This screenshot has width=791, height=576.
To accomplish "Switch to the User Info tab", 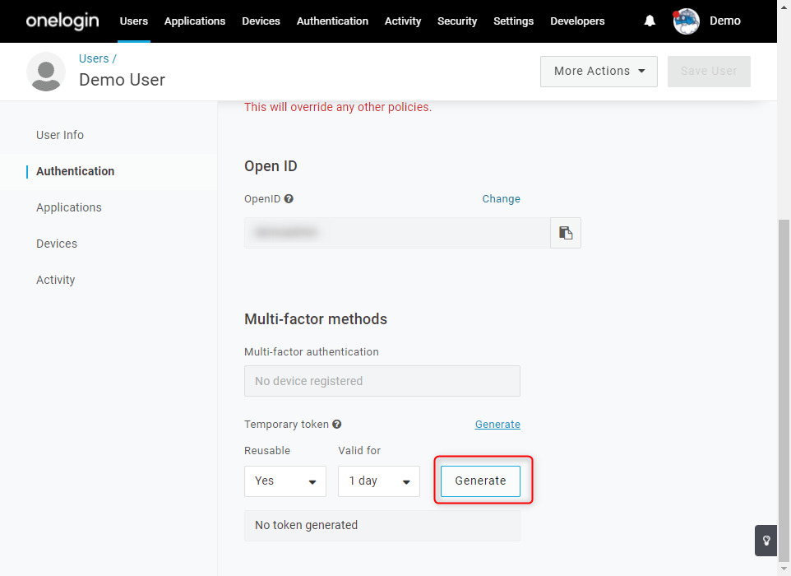I will [60, 135].
